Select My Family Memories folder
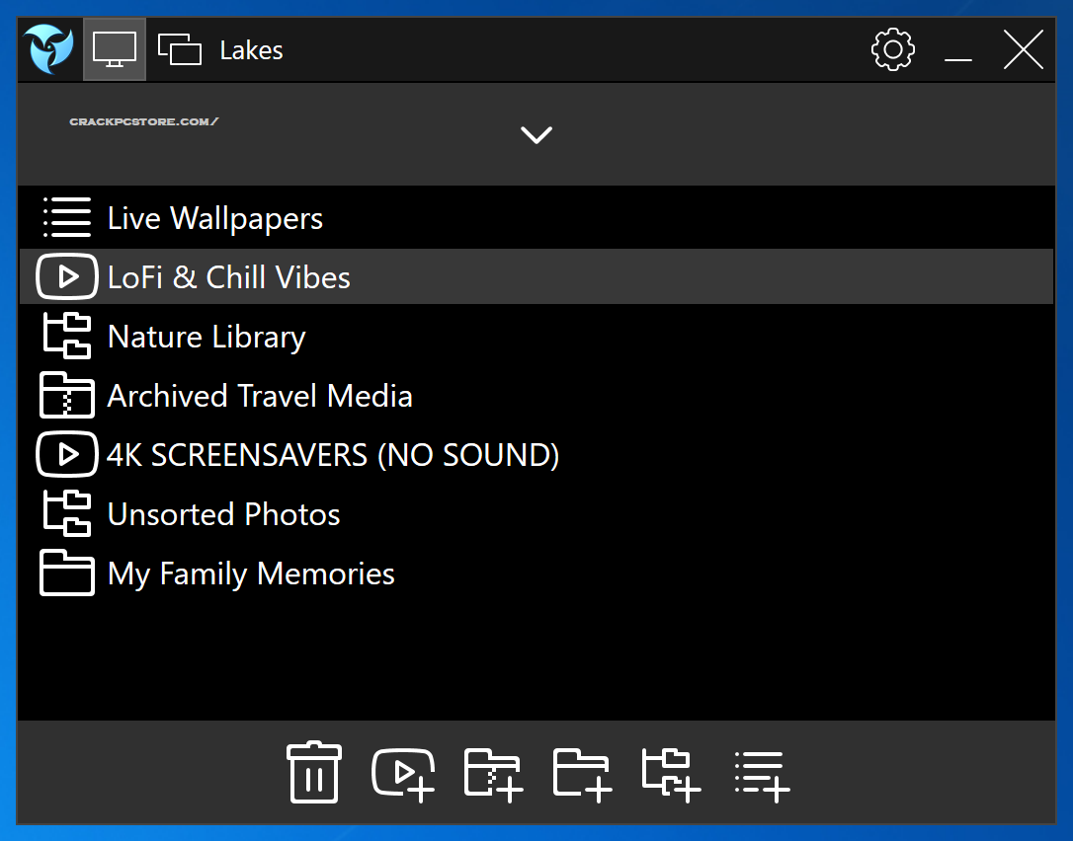The height and width of the screenshot is (841, 1073). (x=251, y=573)
